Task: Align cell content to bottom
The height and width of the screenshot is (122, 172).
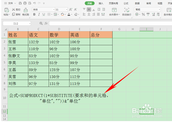Action: [94, 10]
